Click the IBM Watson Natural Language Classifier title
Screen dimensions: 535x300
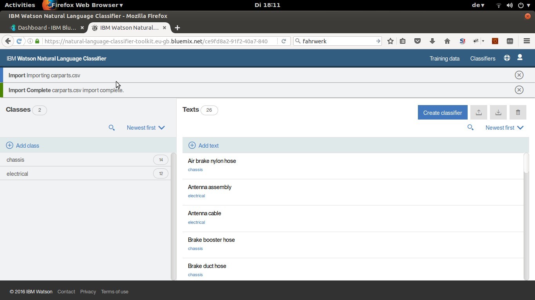[x=56, y=59]
